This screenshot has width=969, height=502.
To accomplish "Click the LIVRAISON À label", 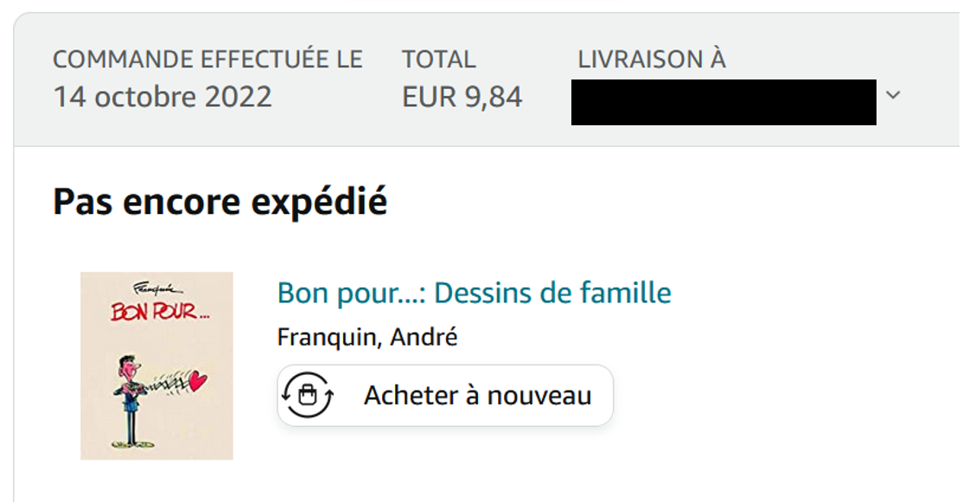I will pos(652,60).
